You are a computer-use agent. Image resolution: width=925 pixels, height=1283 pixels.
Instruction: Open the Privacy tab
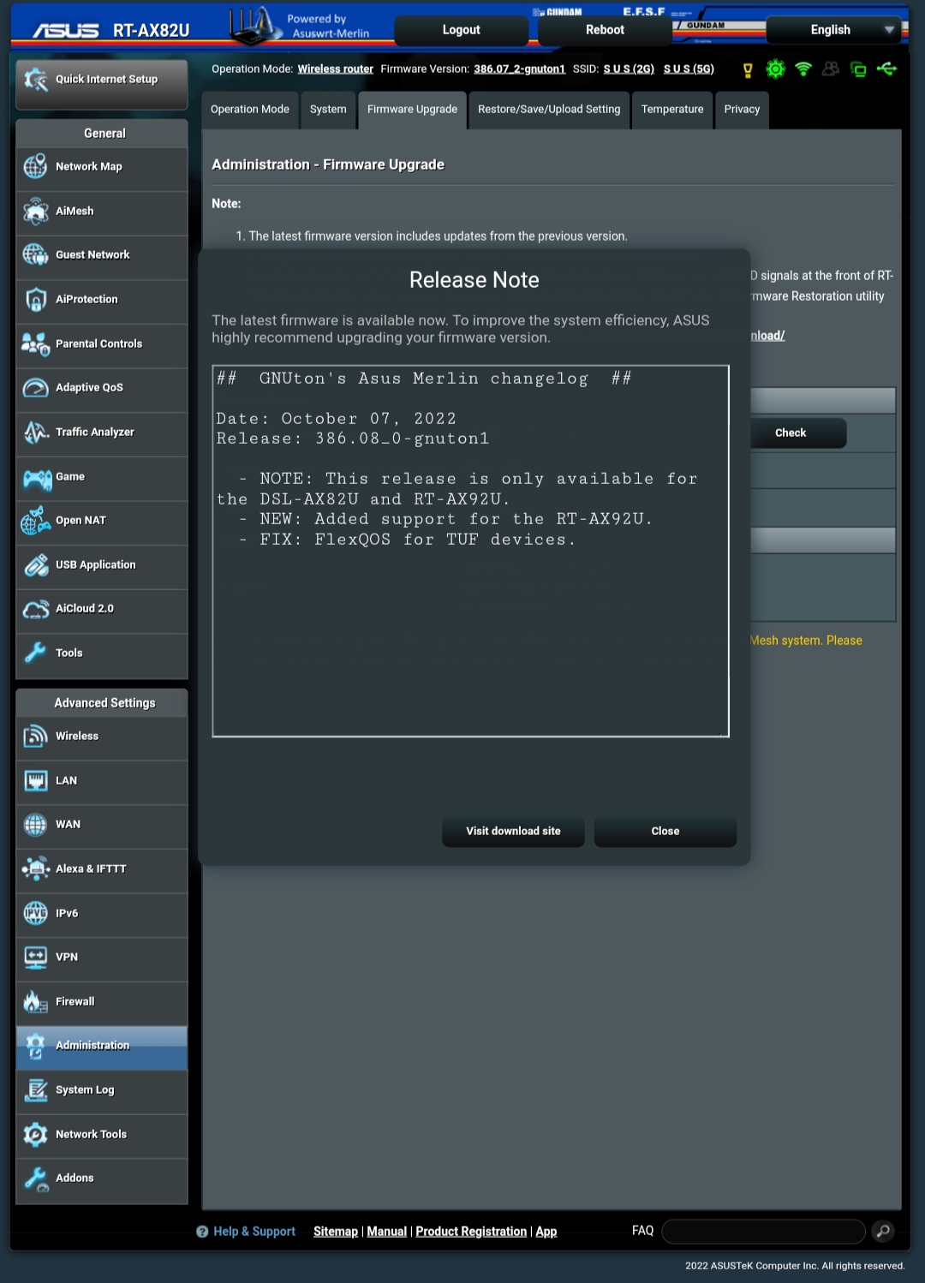coord(741,110)
